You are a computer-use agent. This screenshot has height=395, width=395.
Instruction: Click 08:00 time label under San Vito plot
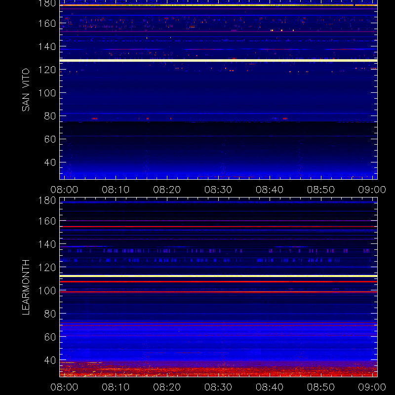[64, 190]
